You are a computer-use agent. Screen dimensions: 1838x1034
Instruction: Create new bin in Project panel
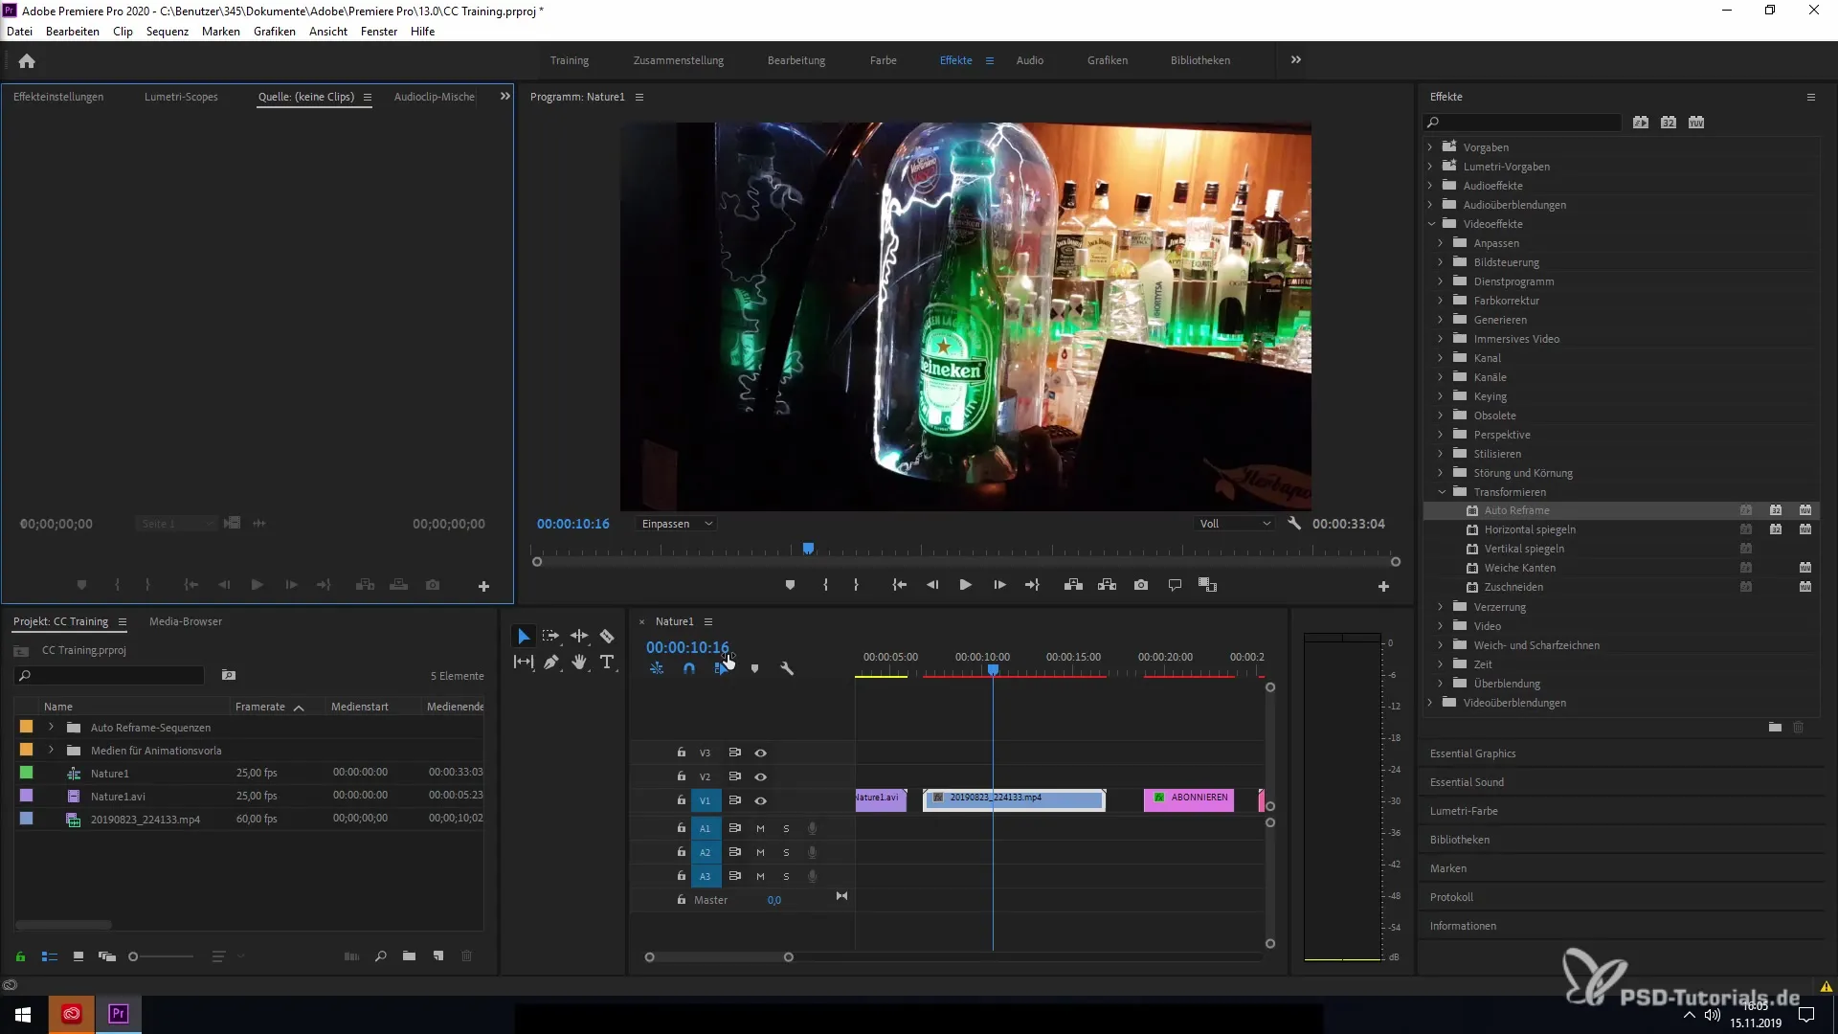pyautogui.click(x=409, y=956)
